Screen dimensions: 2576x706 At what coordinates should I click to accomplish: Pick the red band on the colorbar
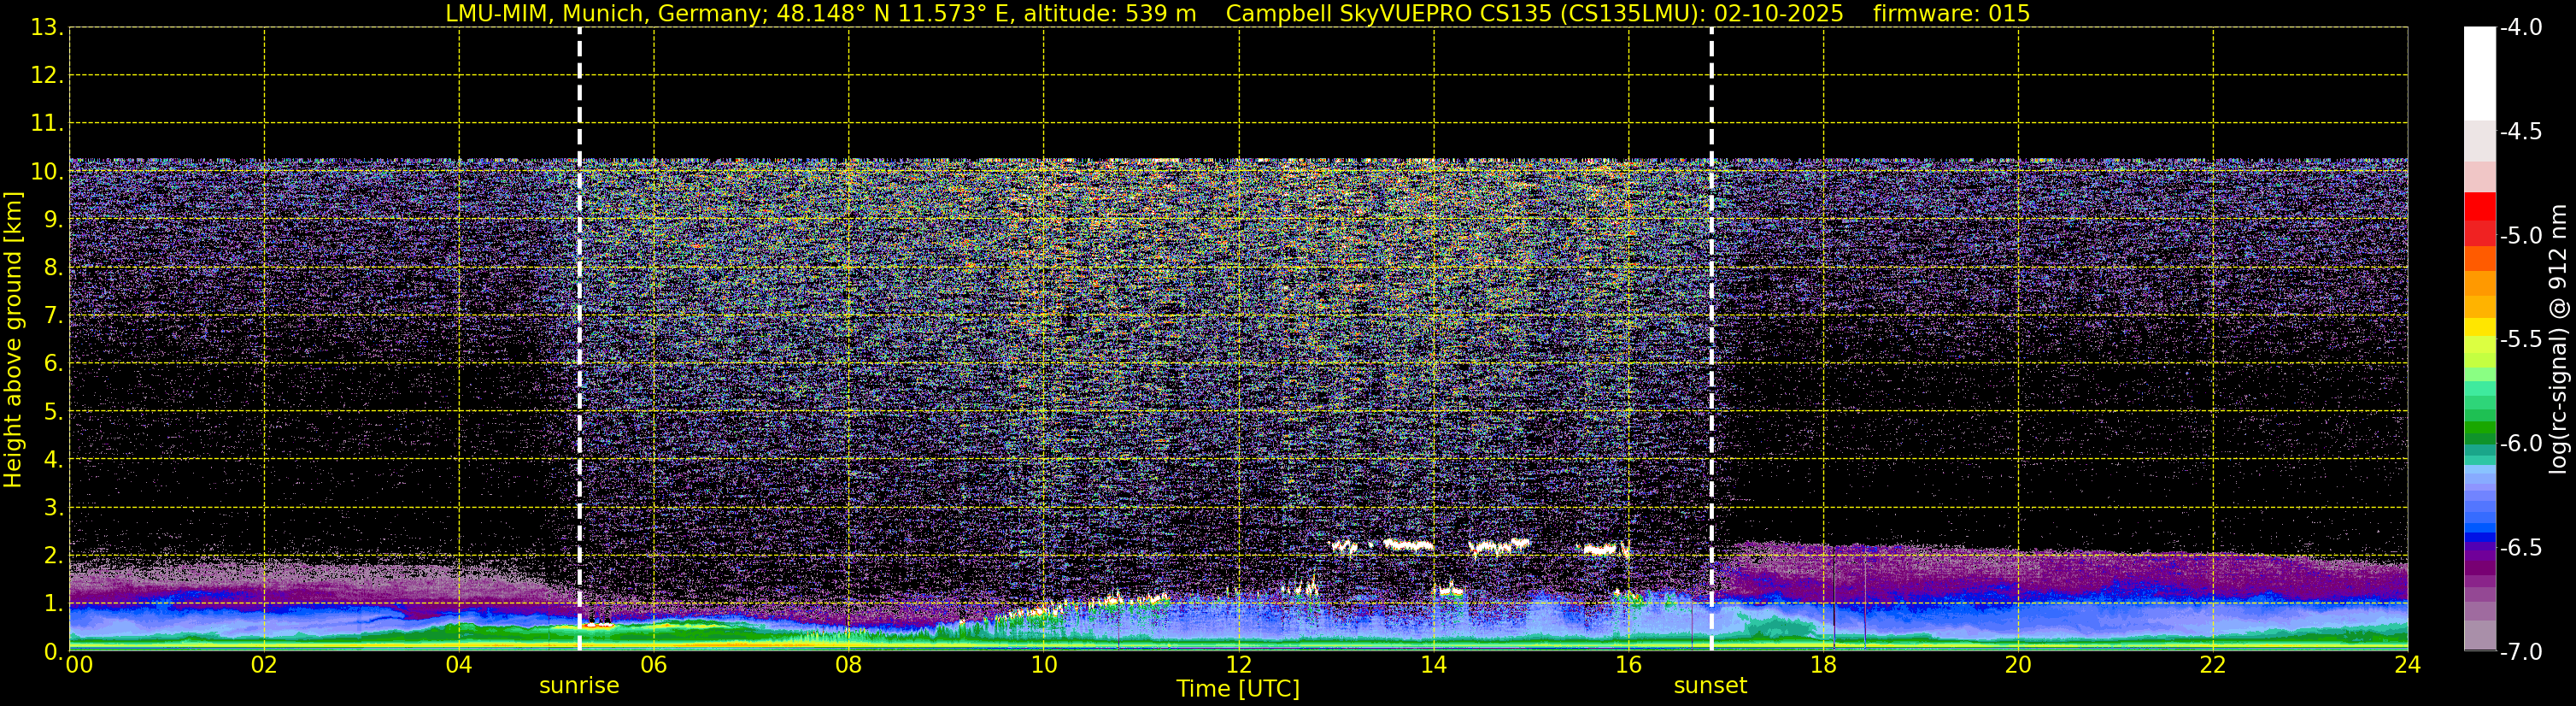[x=2479, y=207]
